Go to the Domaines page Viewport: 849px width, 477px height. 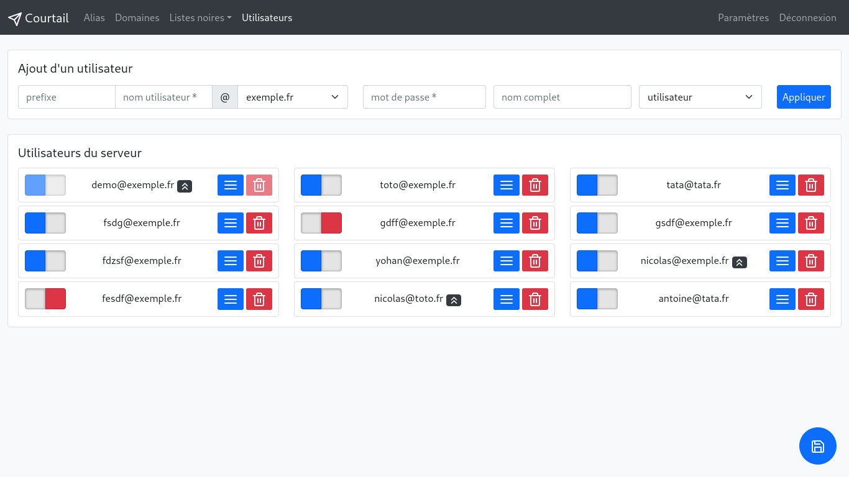coord(137,18)
